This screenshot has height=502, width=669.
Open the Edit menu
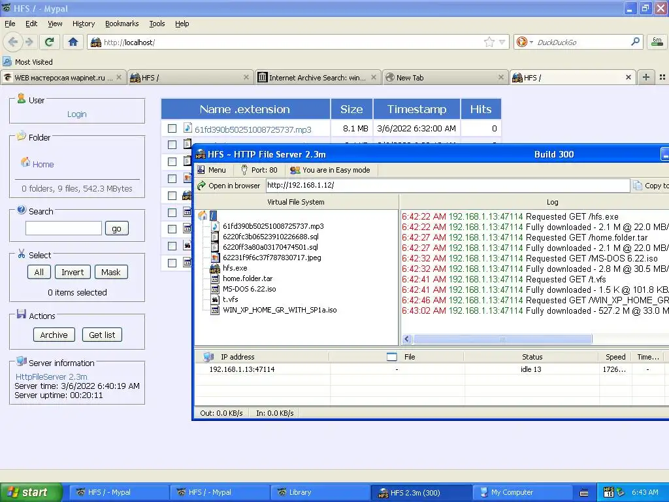point(31,24)
